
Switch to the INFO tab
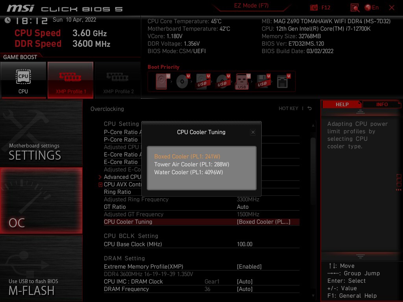382,104
